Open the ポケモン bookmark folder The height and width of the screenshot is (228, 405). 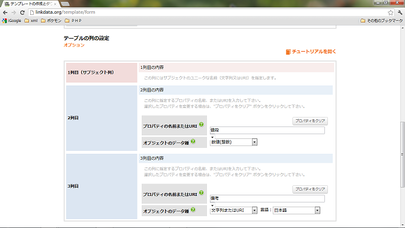tap(51, 20)
